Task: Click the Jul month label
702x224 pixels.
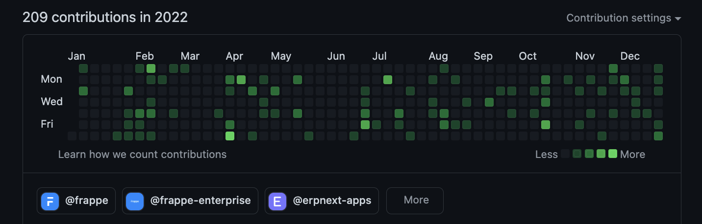Action: click(x=379, y=56)
